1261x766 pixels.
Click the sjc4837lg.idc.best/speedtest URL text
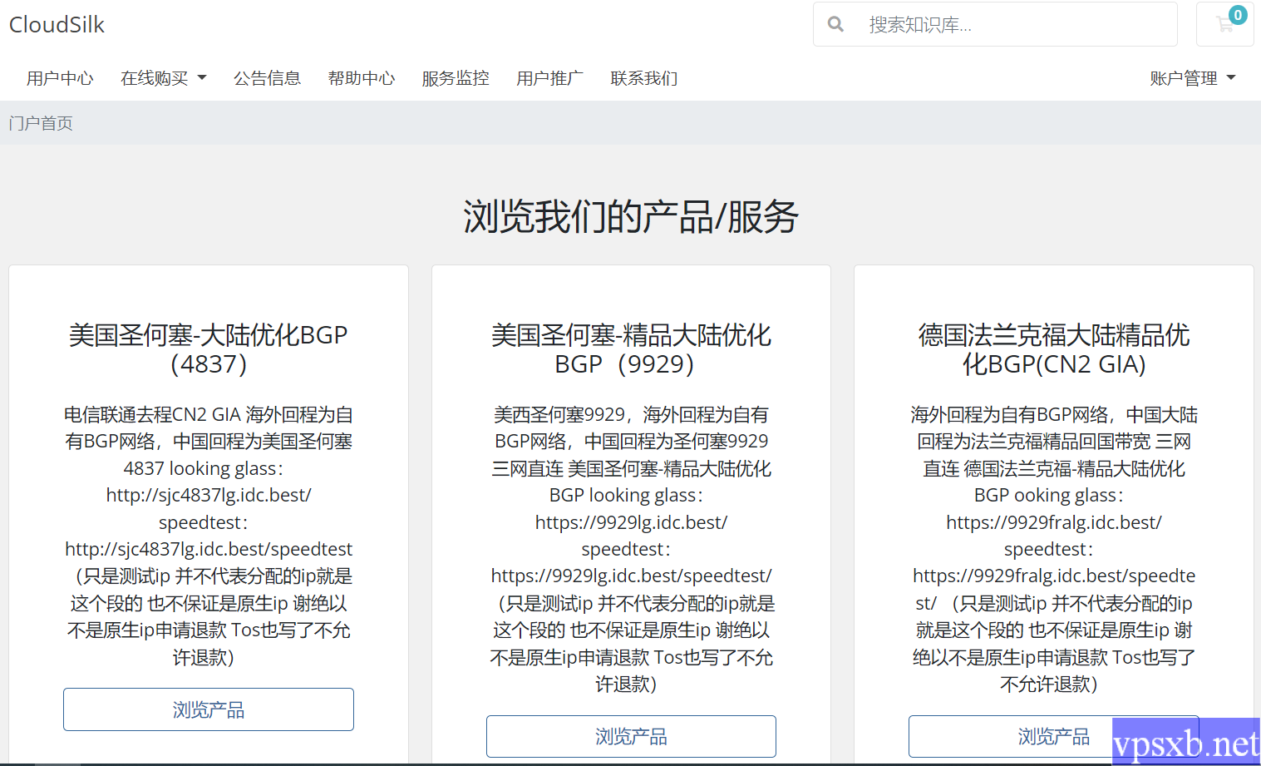209,549
